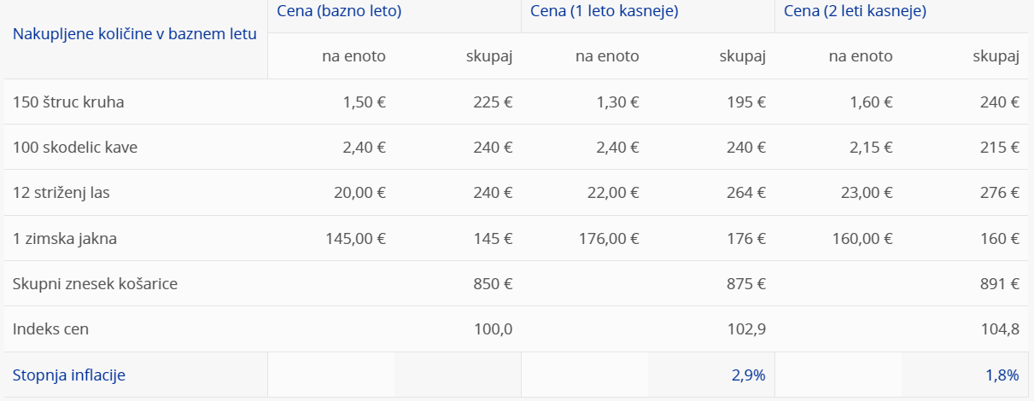The height and width of the screenshot is (401, 1034).
Task: Click the "1 zimska jakna" row label
Action: 65,239
